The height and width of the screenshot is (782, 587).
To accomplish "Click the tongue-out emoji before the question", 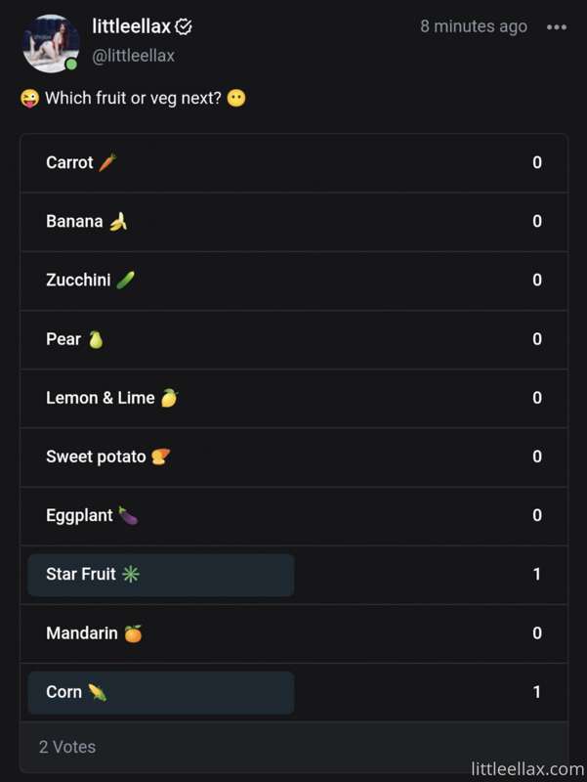I will [x=30, y=99].
